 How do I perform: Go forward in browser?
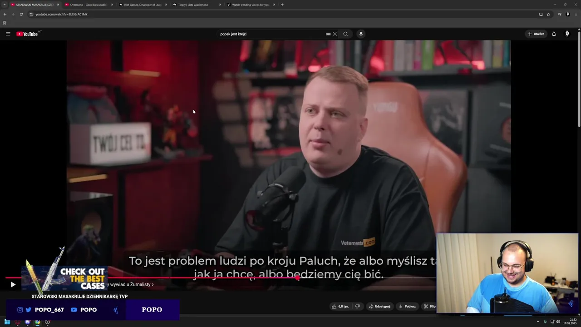click(13, 14)
